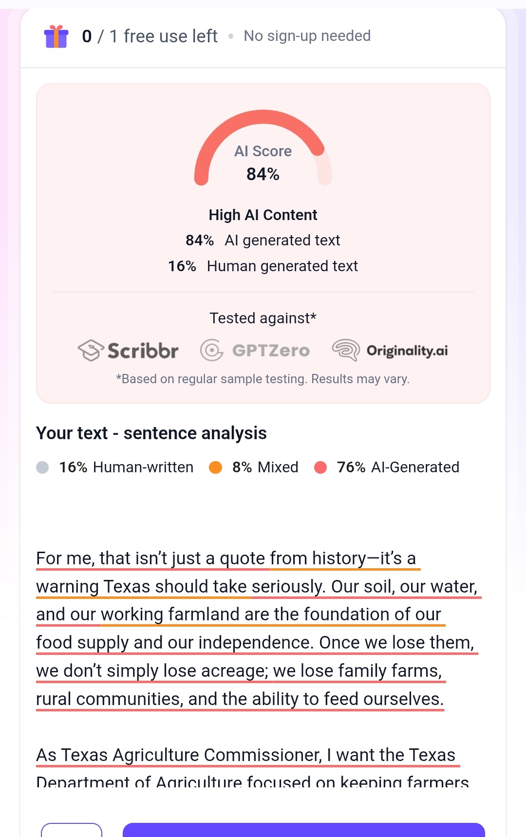This screenshot has width=526, height=837.
Task: Tap the gift box icon
Action: pos(56,37)
